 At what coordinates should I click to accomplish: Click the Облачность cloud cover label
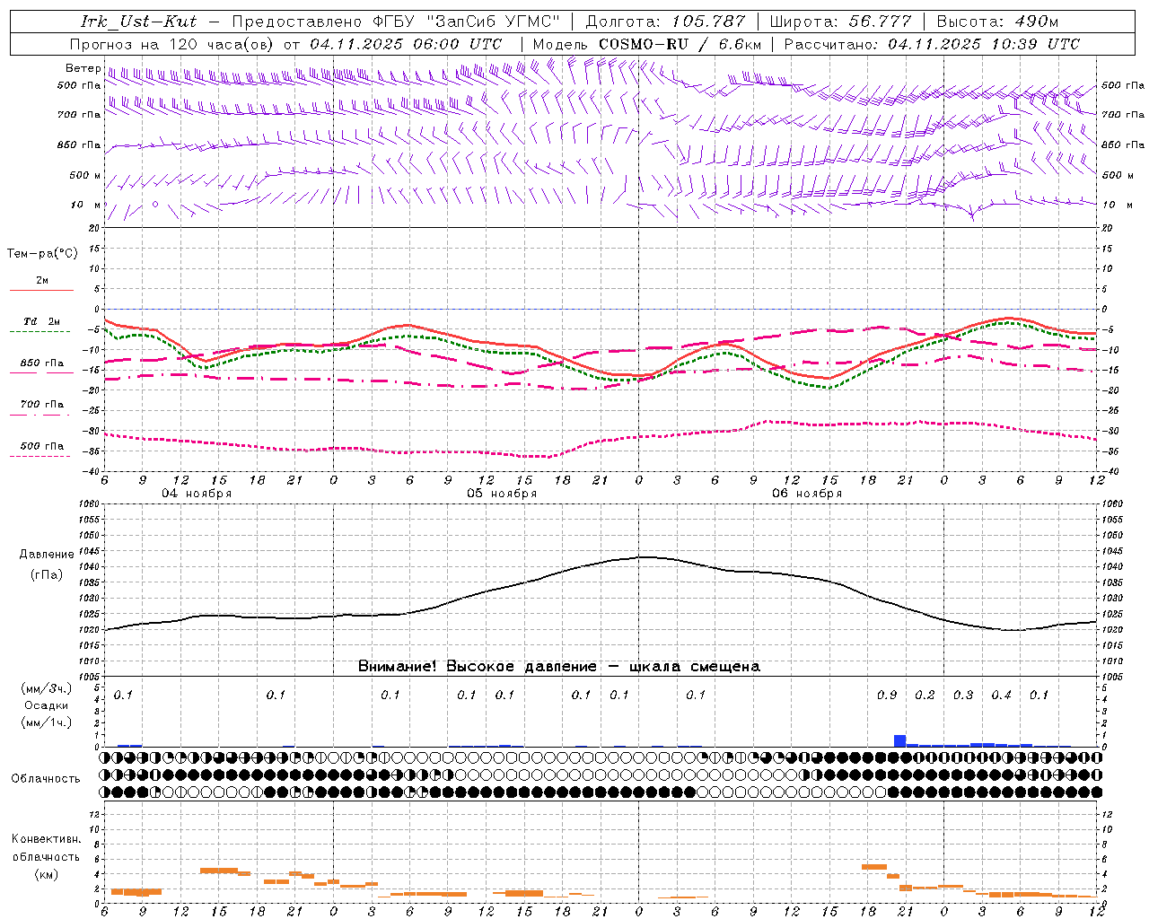click(x=46, y=779)
